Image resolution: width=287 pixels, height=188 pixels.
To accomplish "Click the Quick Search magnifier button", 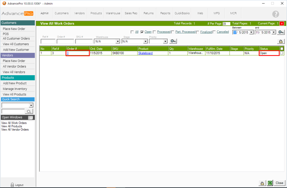I will [29, 112].
